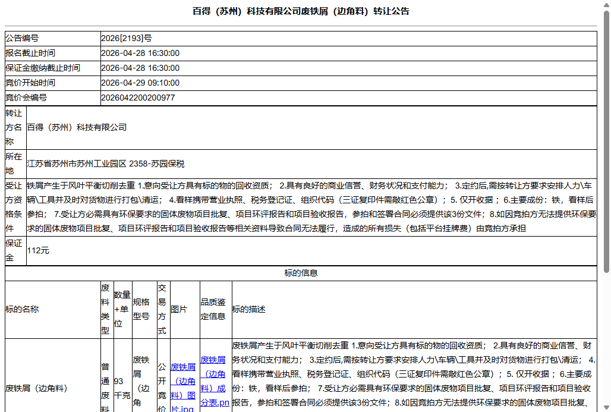This screenshot has height=412, width=611.
Task: Click the 竞价开始时间 label
Action: pos(30,83)
